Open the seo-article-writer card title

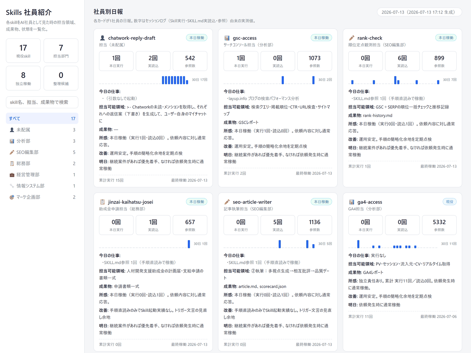click(252, 202)
